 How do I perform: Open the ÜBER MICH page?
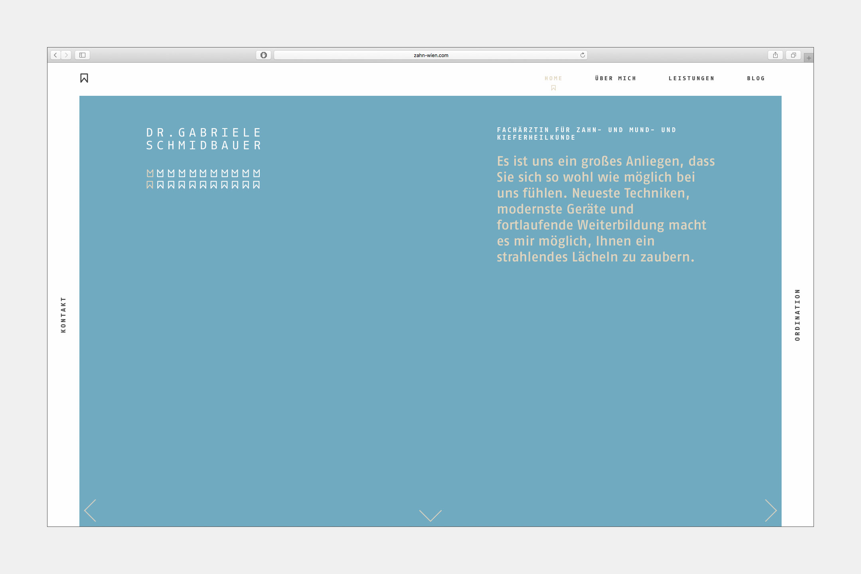coord(616,78)
